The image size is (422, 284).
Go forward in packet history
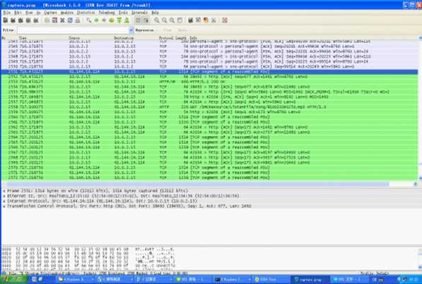pyautogui.click(x=104, y=21)
